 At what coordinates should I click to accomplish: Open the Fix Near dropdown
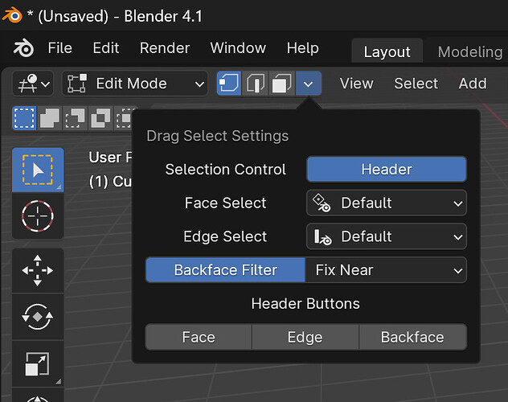point(386,270)
